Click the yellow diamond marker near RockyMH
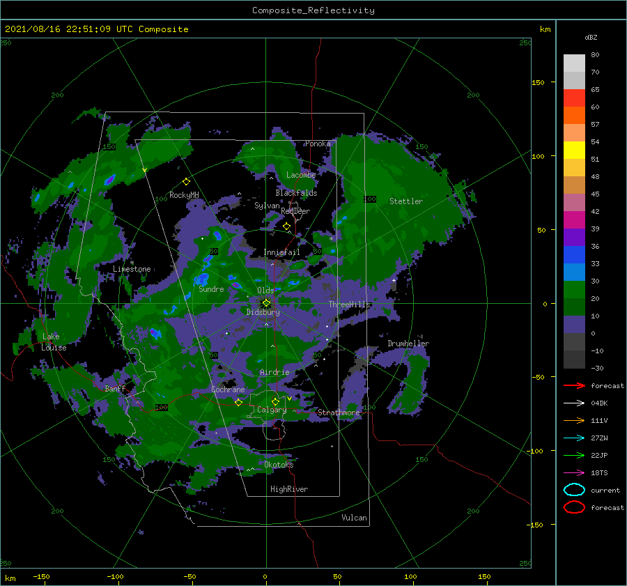The height and width of the screenshot is (586, 627). 186,182
